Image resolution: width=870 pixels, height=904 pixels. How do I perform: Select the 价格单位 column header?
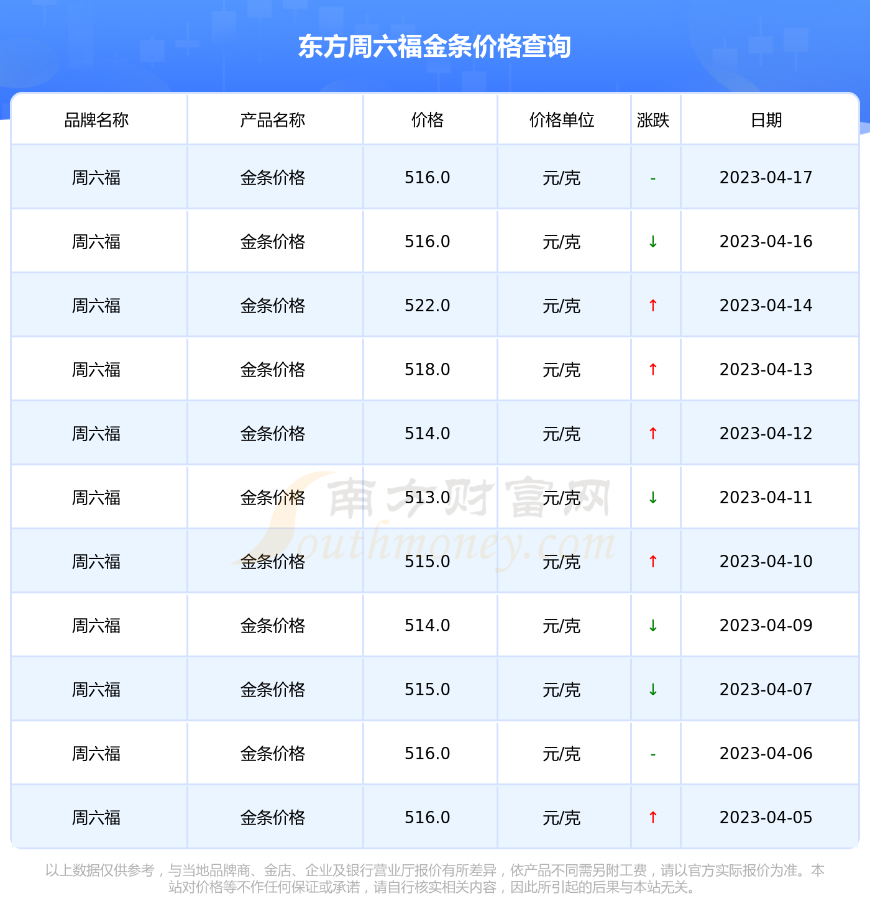tap(562, 120)
